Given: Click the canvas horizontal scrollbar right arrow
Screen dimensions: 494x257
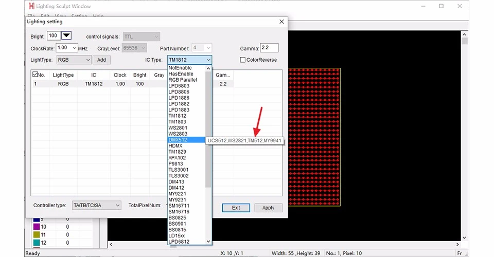Looking at the screenshot, I should tap(457, 244).
